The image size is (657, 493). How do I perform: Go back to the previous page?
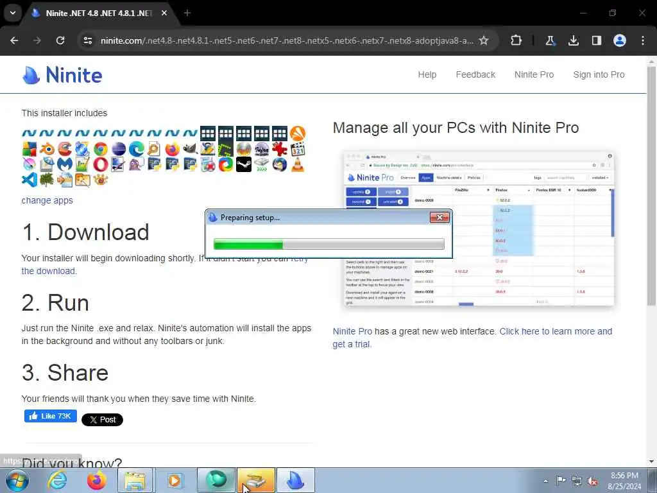[x=14, y=40]
